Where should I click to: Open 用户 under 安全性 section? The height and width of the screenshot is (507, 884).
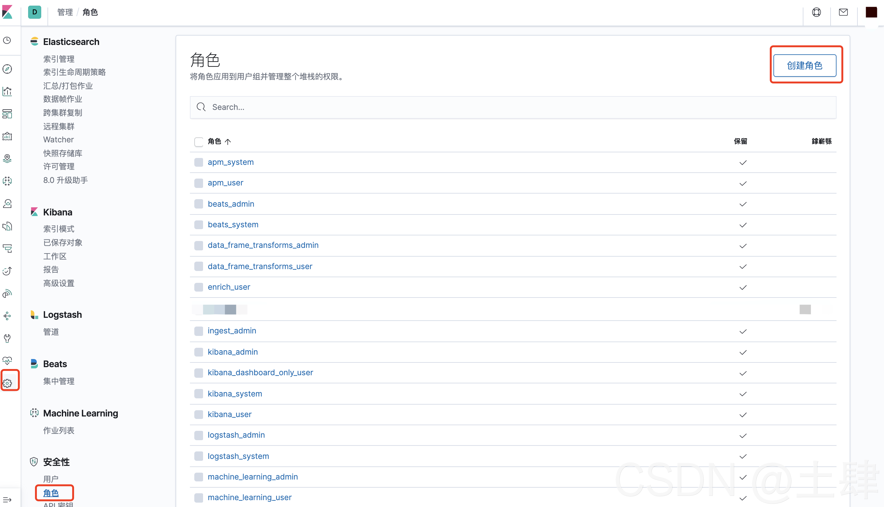pos(51,479)
